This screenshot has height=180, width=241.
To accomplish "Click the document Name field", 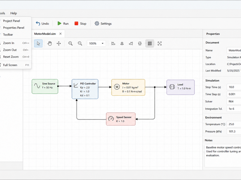I will [x=234, y=50].
